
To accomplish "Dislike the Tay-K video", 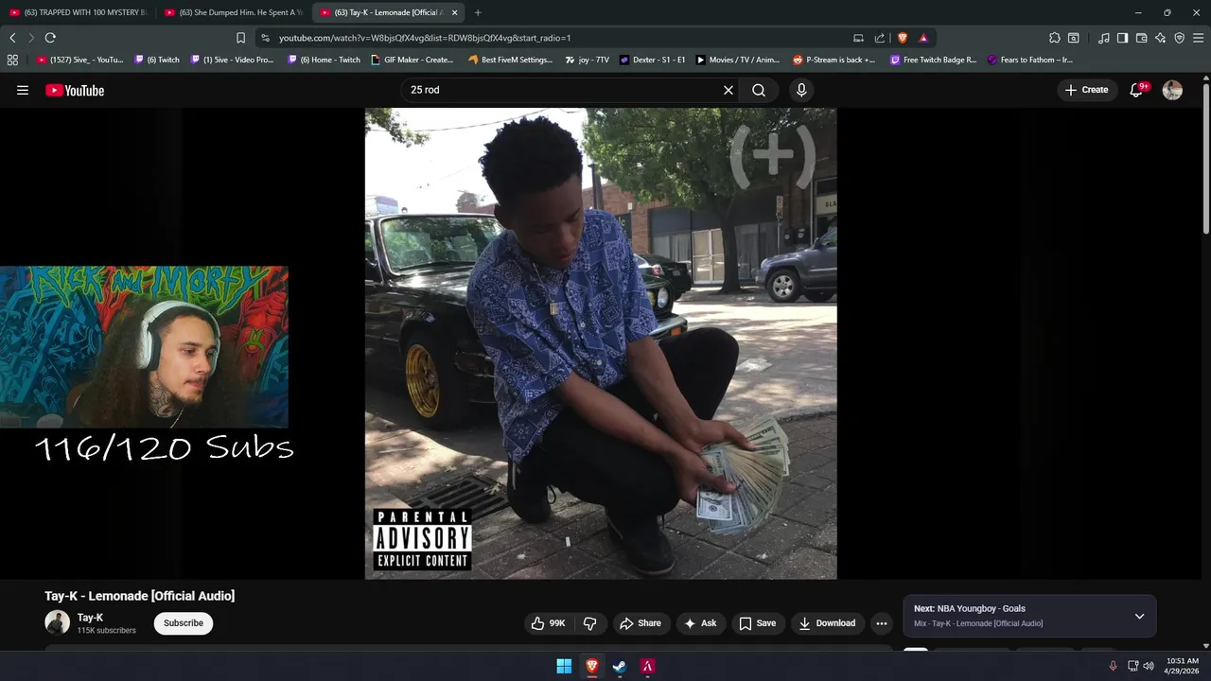I will (590, 623).
